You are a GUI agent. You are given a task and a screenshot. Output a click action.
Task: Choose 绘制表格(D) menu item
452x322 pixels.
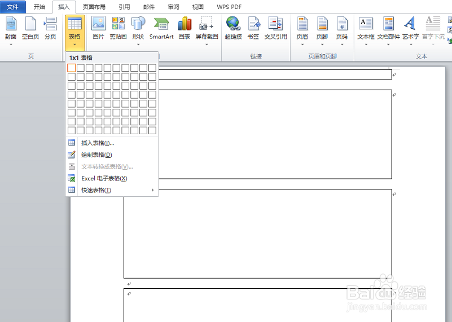pyautogui.click(x=112, y=155)
